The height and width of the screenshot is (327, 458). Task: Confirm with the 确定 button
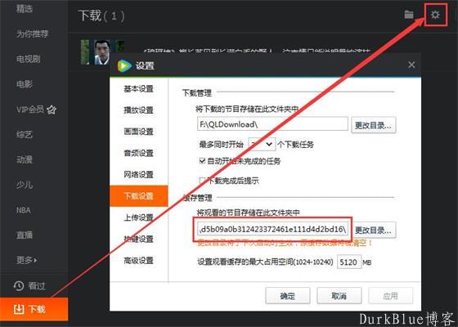(x=288, y=296)
